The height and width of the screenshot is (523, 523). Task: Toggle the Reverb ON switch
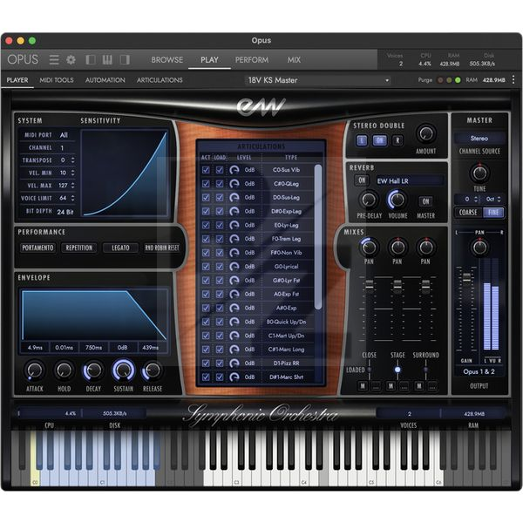(x=362, y=180)
